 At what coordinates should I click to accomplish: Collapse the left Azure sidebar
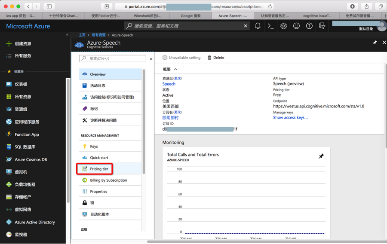[x=67, y=35]
